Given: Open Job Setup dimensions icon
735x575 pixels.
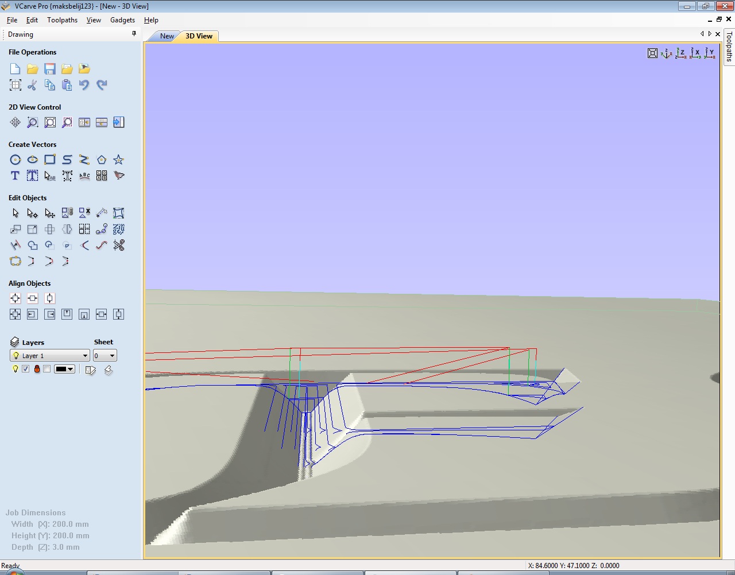Looking at the screenshot, I should coord(16,85).
